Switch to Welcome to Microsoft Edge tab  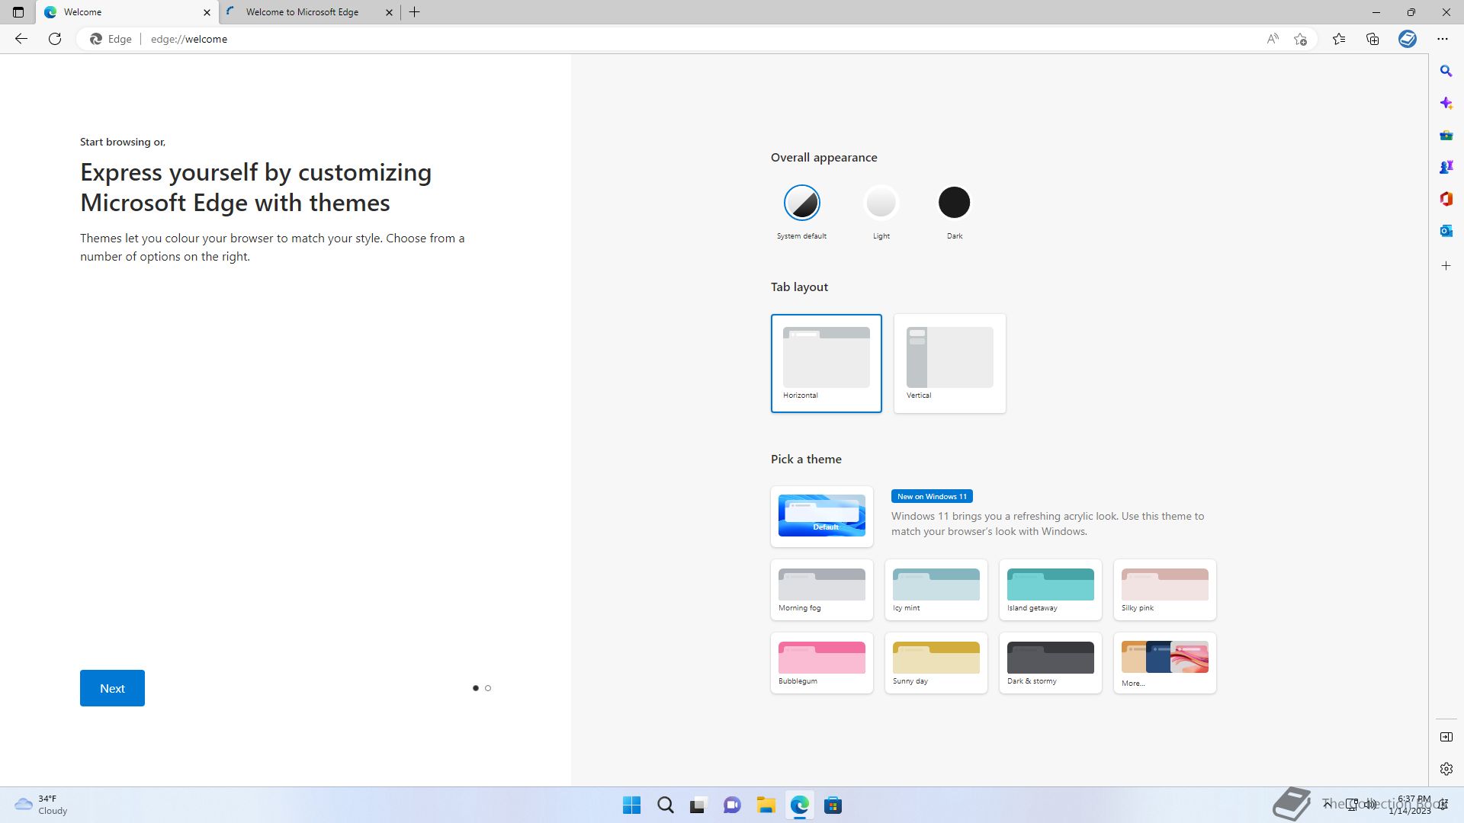[310, 12]
